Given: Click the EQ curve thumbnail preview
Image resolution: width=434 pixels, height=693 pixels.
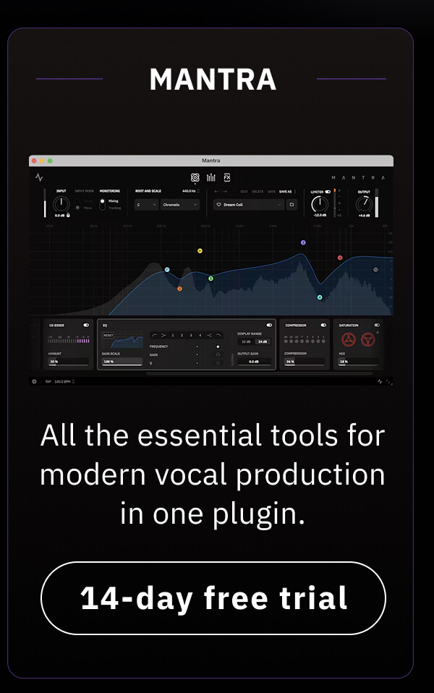Looking at the screenshot, I should pyautogui.click(x=122, y=340).
